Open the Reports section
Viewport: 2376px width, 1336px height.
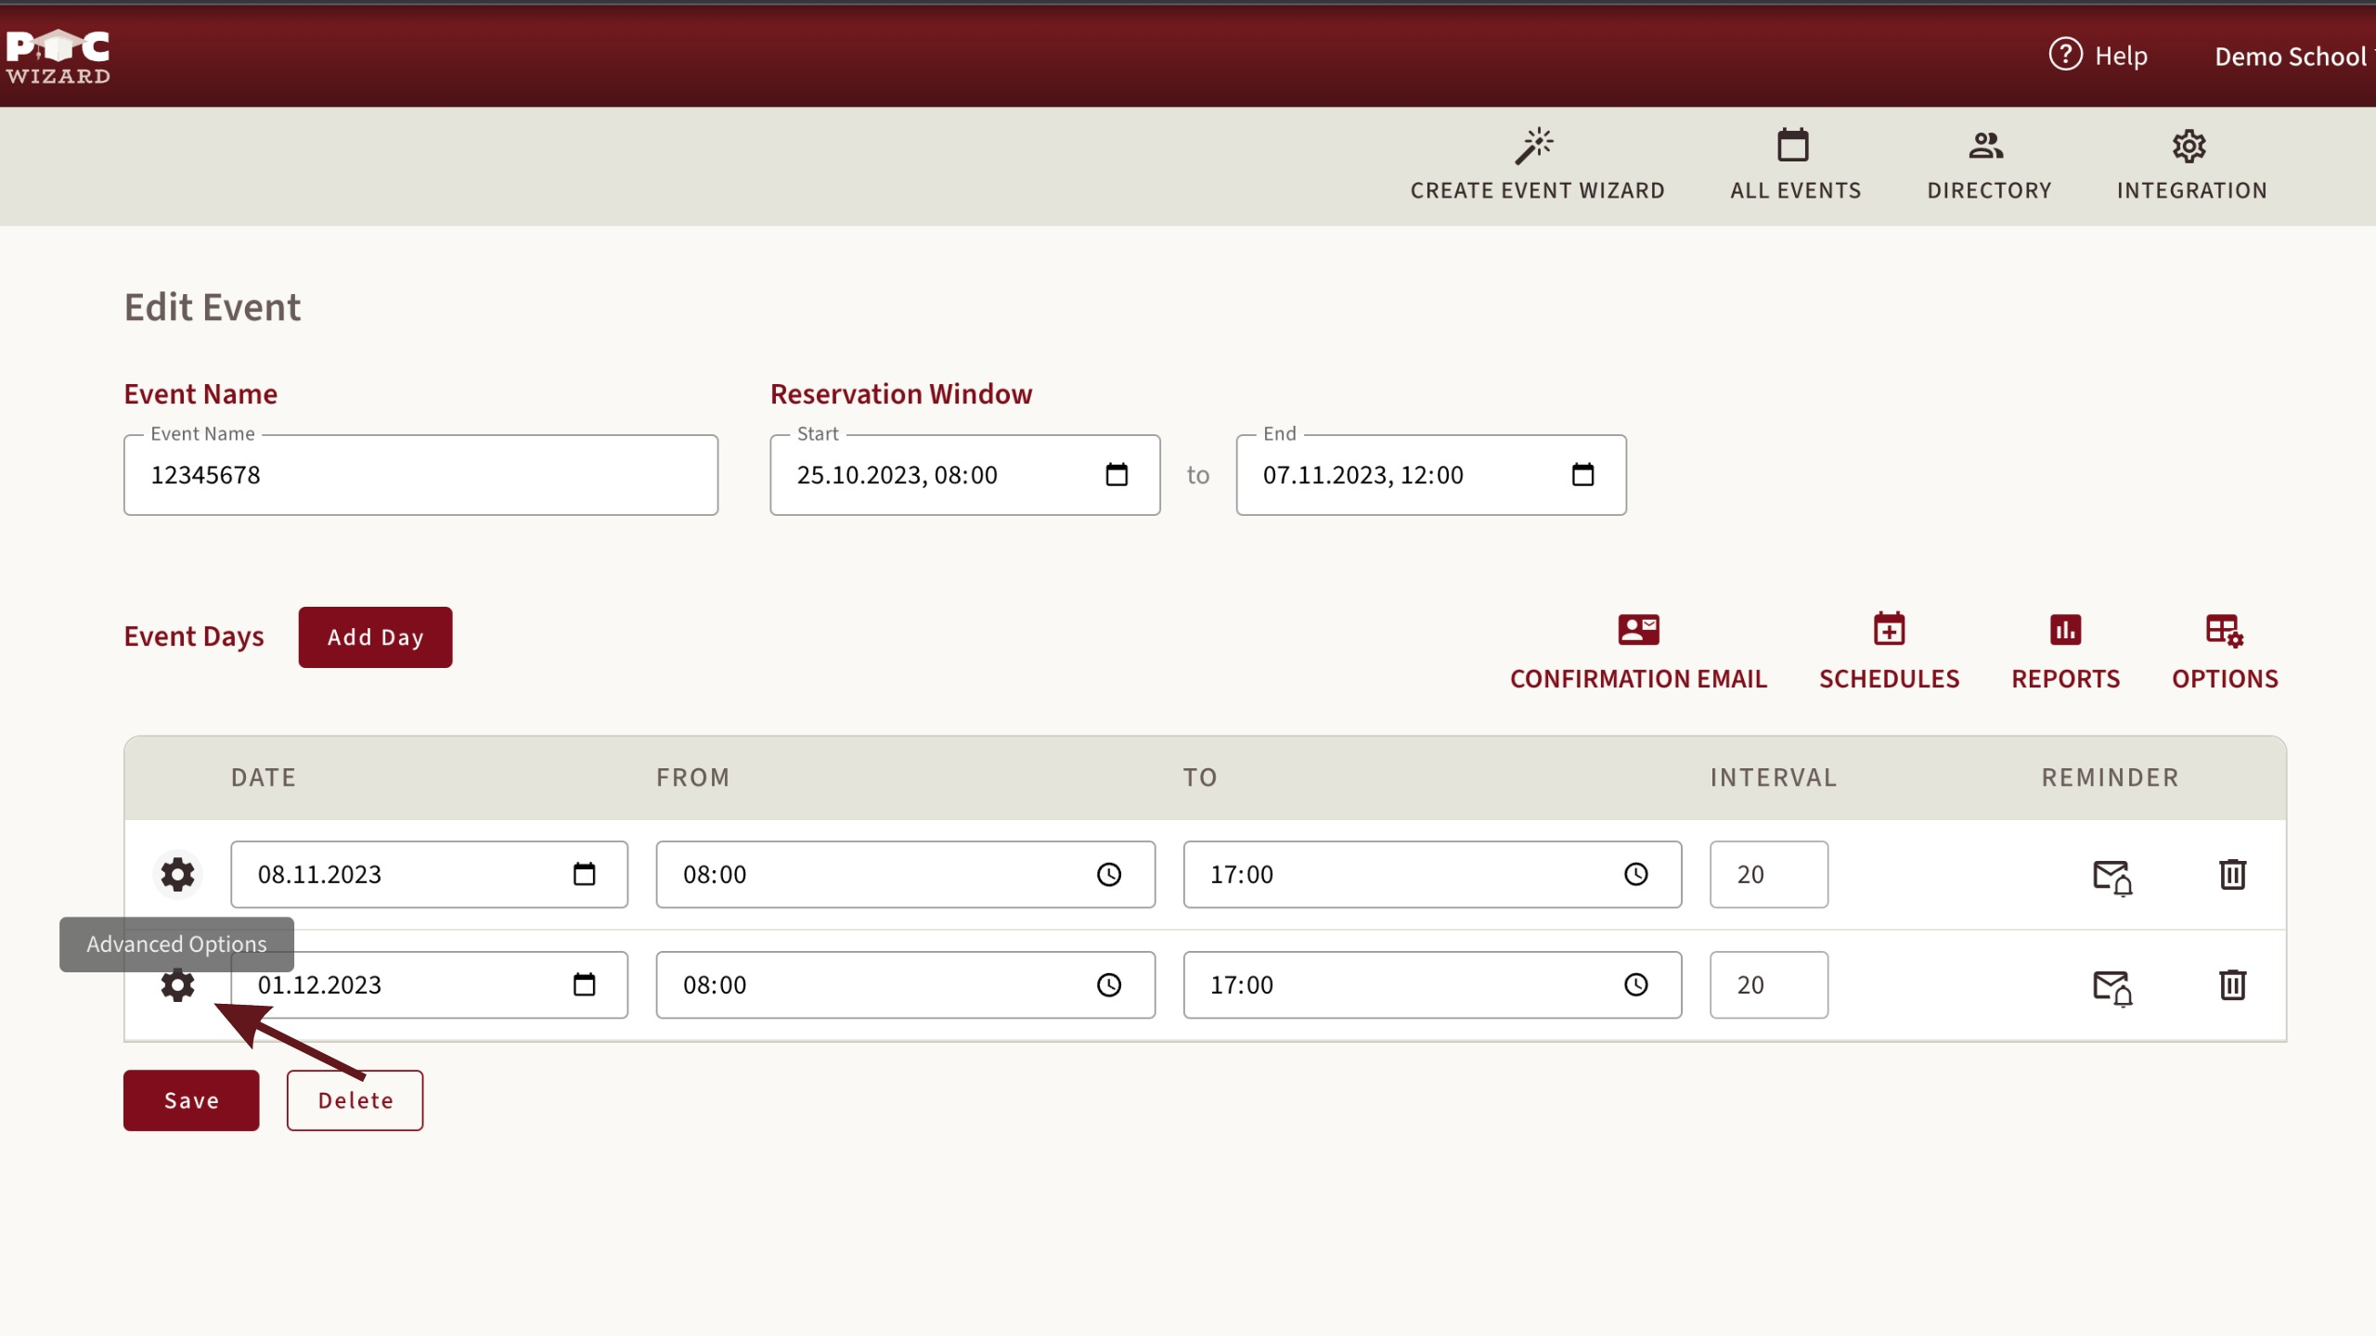[2065, 651]
